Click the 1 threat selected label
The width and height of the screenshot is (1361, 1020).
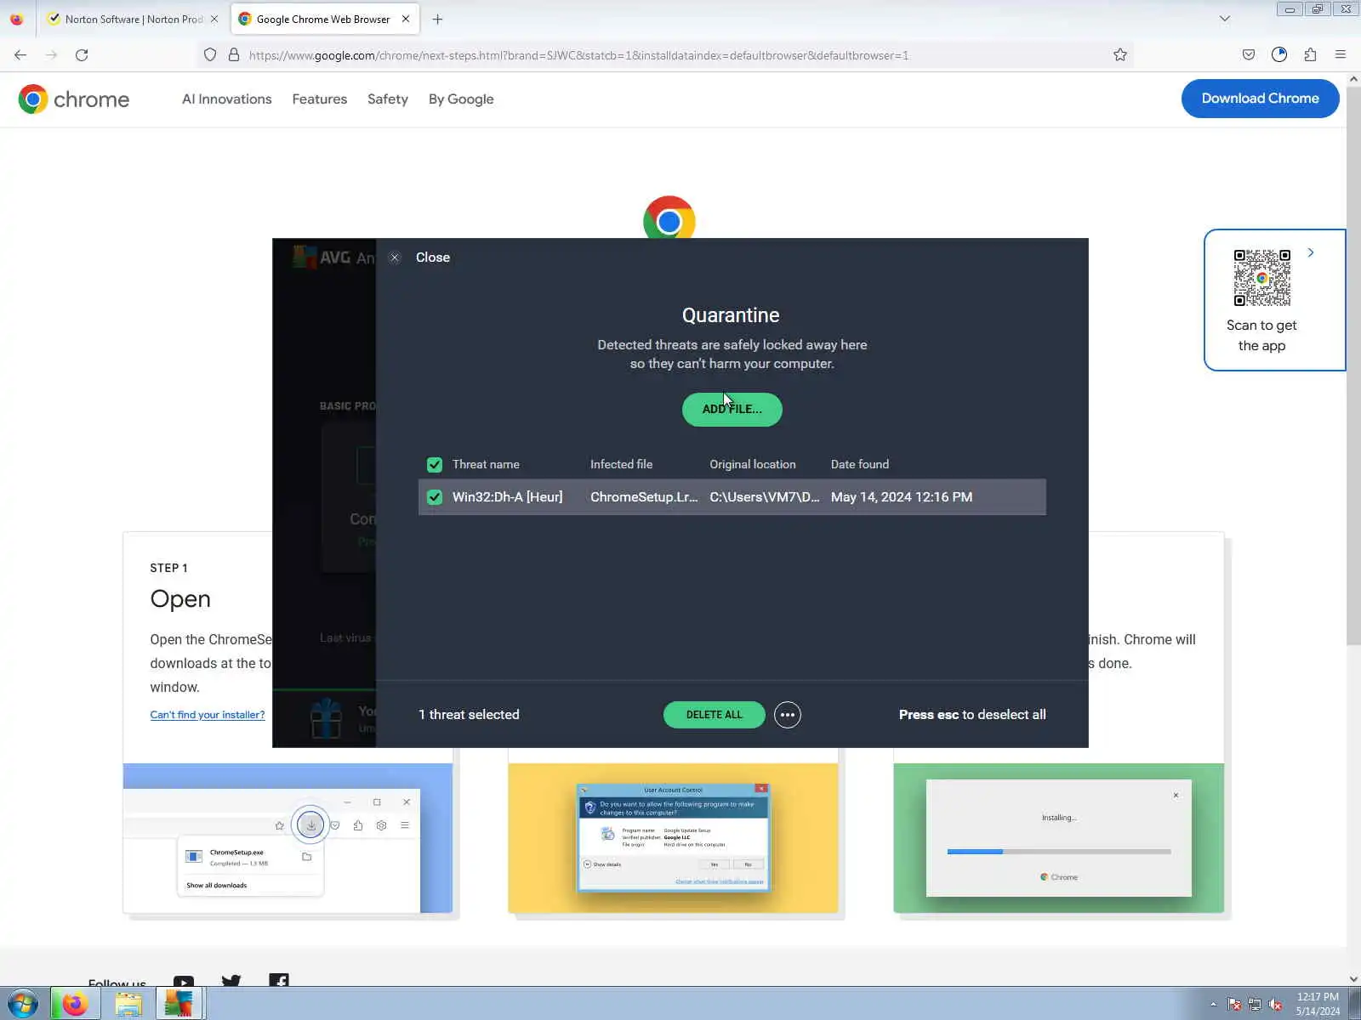pos(469,715)
